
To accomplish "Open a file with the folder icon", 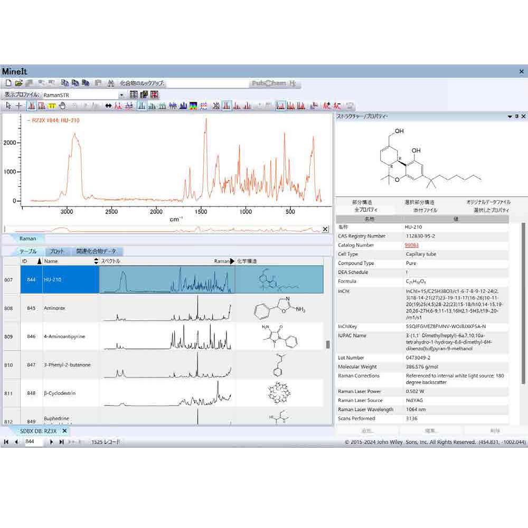I will (x=19, y=83).
